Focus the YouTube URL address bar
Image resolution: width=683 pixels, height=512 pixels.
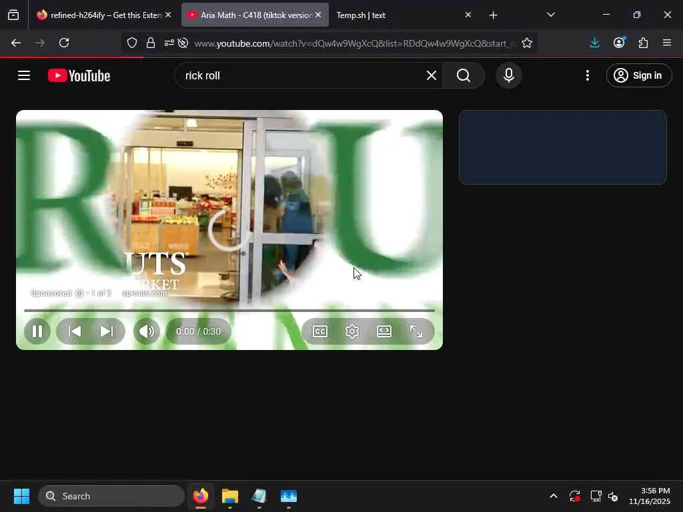point(355,43)
